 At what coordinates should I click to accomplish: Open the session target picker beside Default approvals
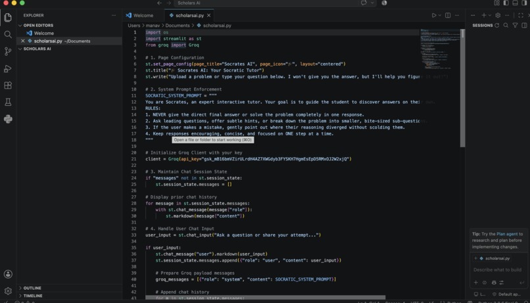click(x=479, y=294)
